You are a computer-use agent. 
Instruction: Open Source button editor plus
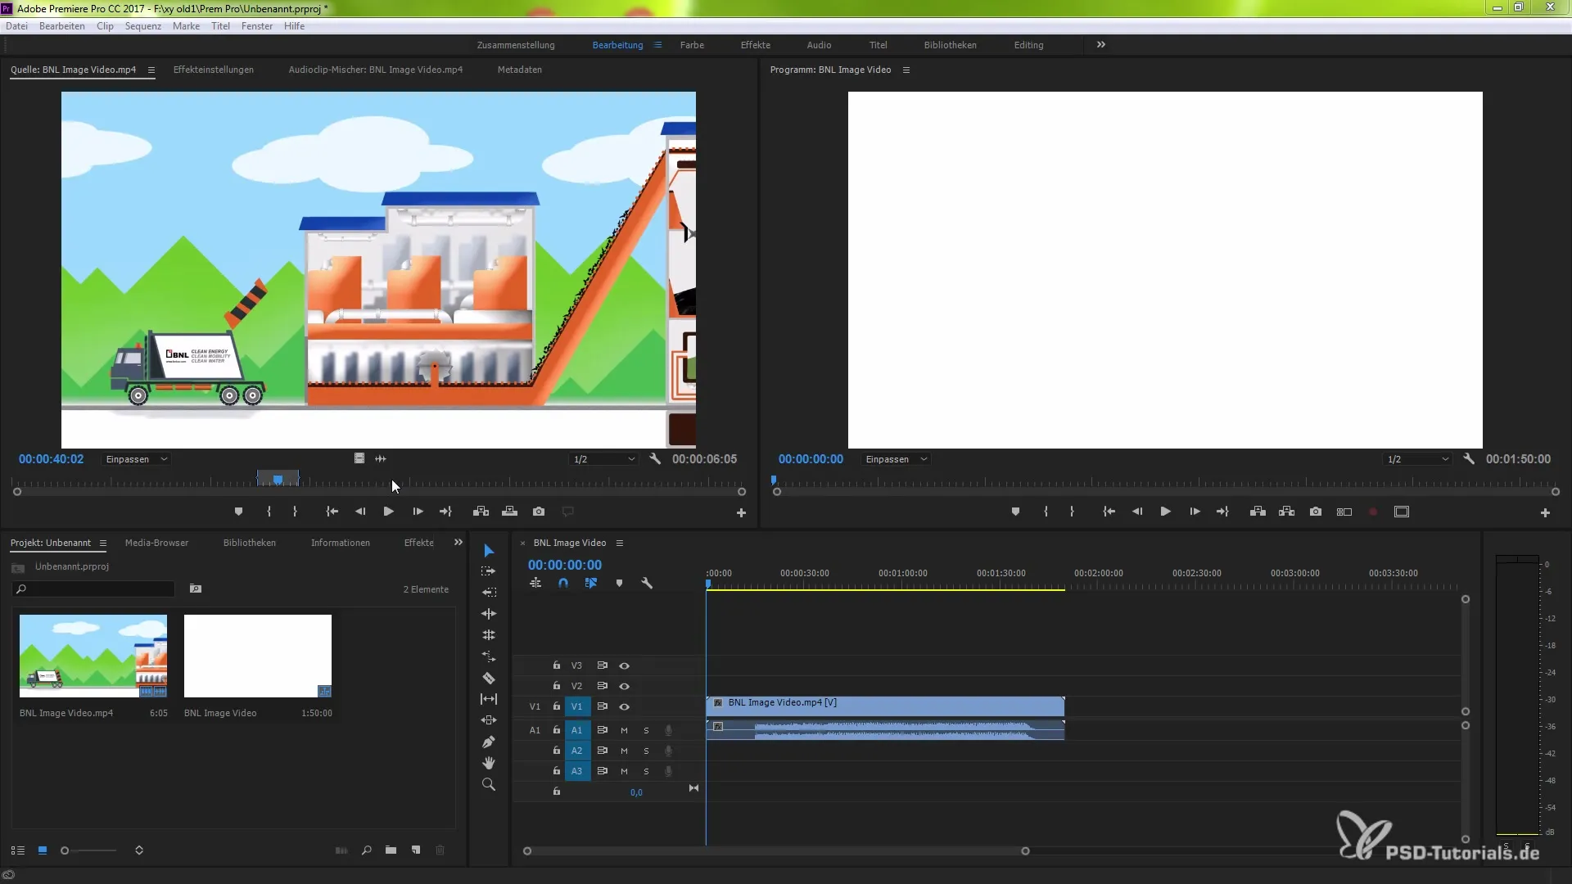(x=741, y=513)
